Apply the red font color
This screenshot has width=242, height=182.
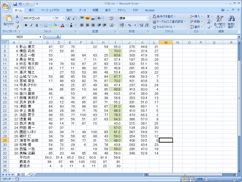click(x=62, y=25)
